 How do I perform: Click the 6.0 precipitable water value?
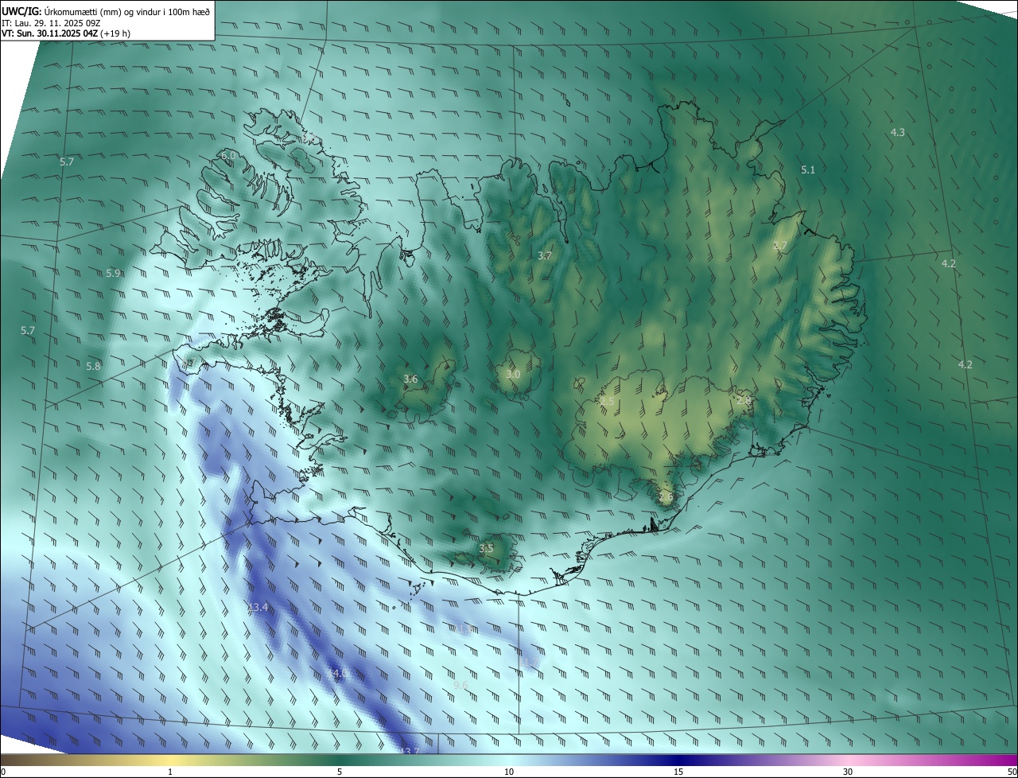pos(228,155)
